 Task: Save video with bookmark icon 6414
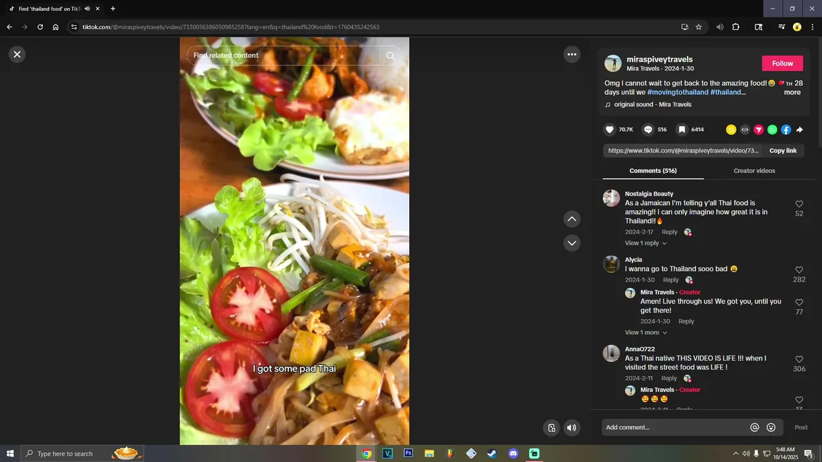point(682,130)
